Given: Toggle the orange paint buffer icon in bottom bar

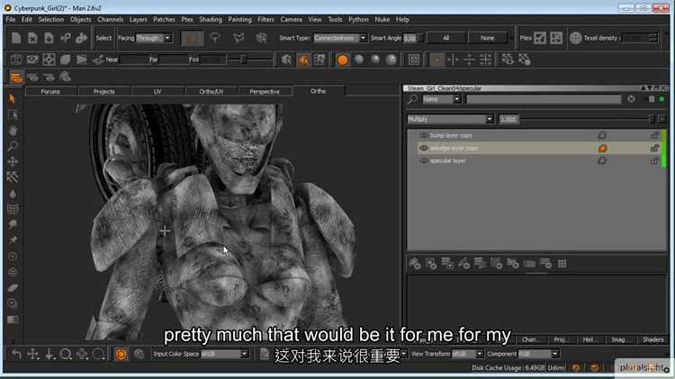Looking at the screenshot, I should [121, 354].
